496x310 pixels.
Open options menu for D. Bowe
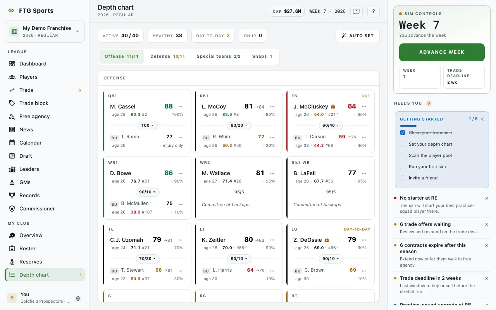pyautogui.click(x=181, y=173)
